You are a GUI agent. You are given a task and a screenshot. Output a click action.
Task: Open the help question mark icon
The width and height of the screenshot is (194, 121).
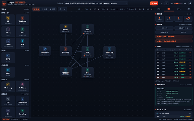click(x=190, y=3)
